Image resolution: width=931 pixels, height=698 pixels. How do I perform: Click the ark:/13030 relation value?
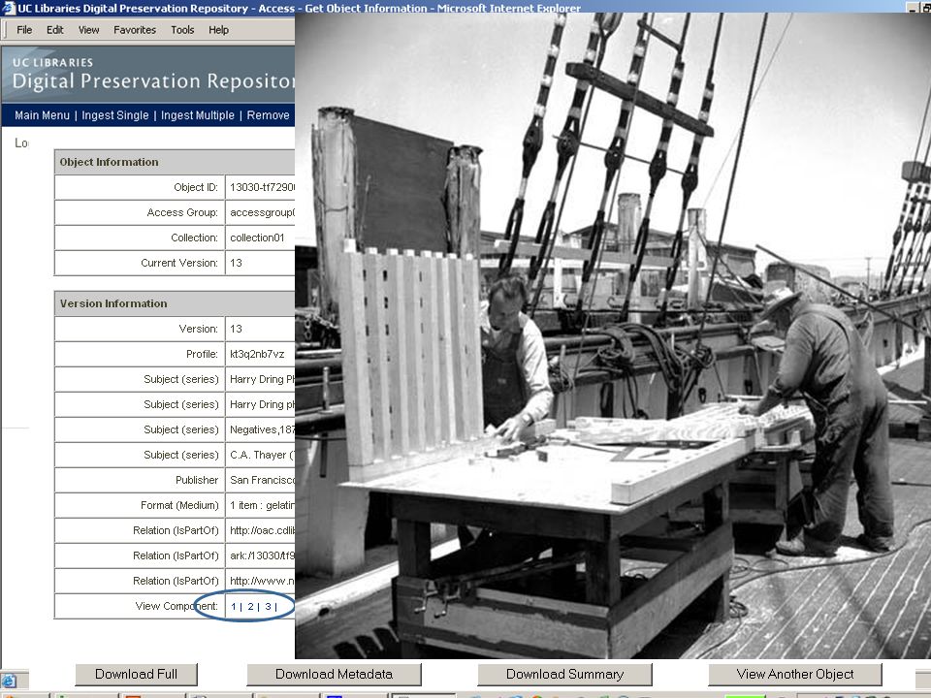click(262, 556)
